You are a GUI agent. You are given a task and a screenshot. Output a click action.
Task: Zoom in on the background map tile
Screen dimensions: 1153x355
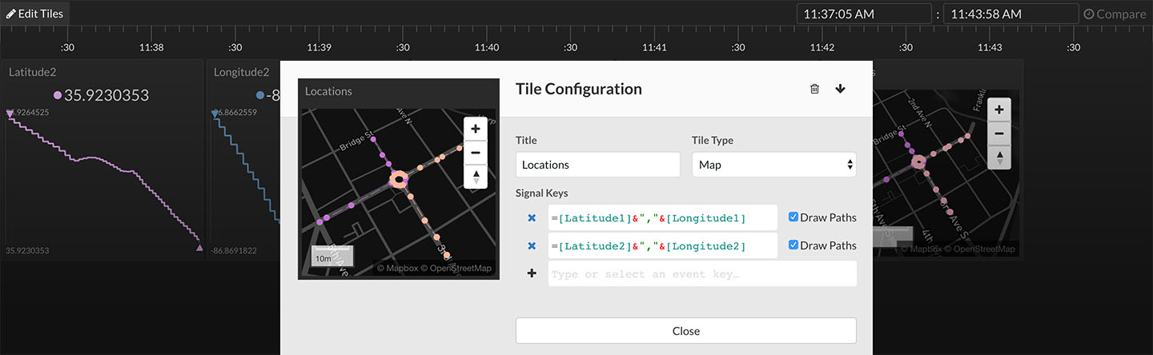click(998, 110)
